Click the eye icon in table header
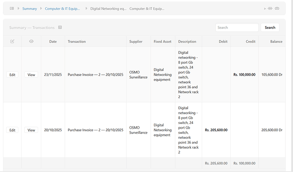The width and height of the screenshot is (293, 172). 31,42
